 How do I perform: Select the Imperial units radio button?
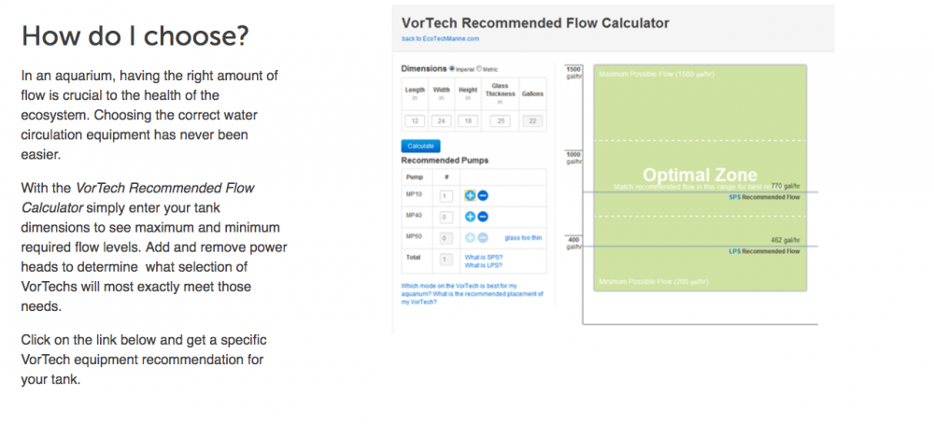tap(452, 69)
